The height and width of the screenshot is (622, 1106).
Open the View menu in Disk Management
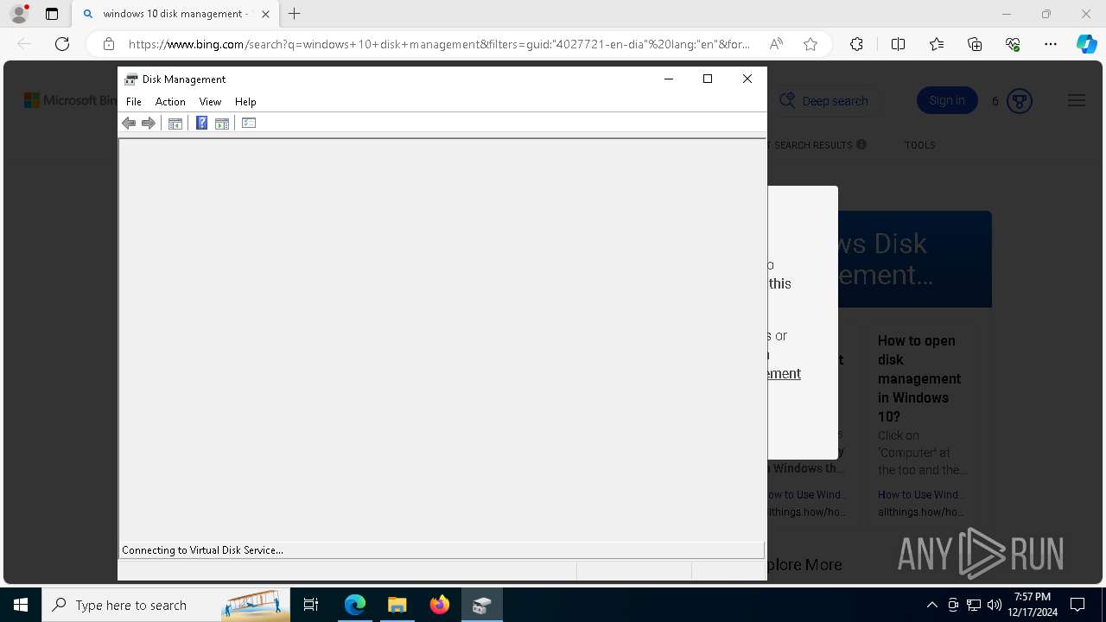(x=210, y=102)
